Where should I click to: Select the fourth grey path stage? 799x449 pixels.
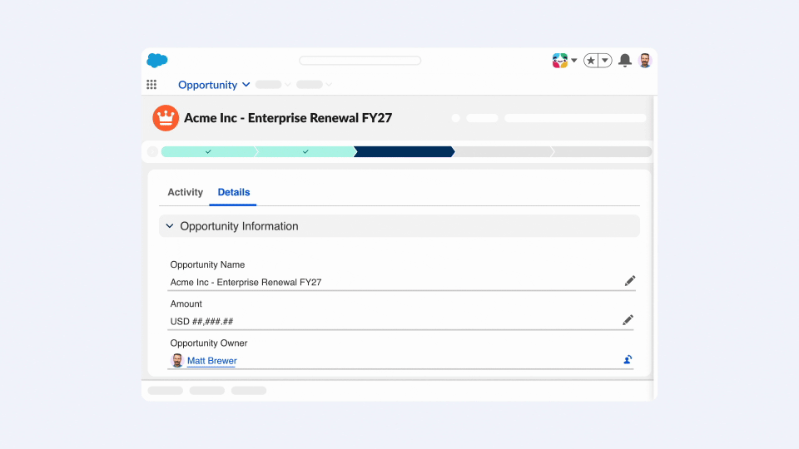(x=503, y=151)
